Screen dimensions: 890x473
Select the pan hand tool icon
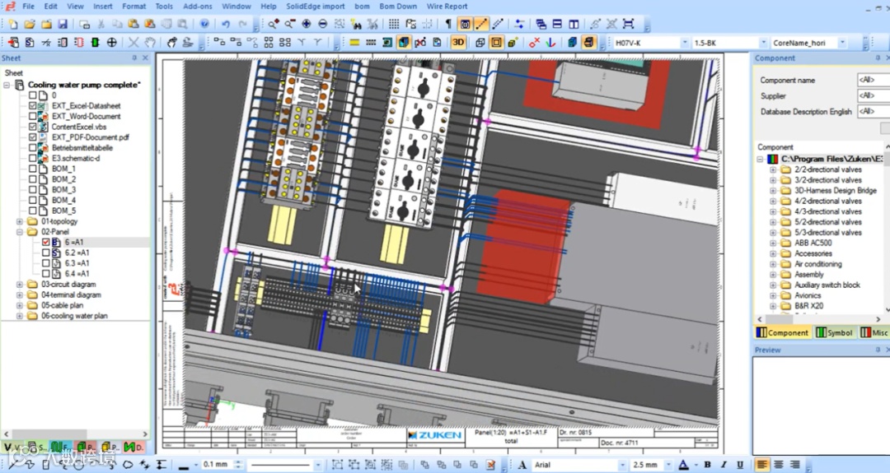click(150, 42)
